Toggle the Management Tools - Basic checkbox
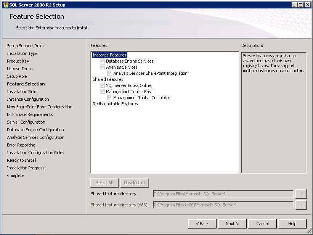Screen dimensions: 313x235 click(102, 92)
